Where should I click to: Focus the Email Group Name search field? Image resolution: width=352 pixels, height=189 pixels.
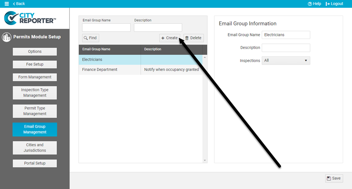106,28
